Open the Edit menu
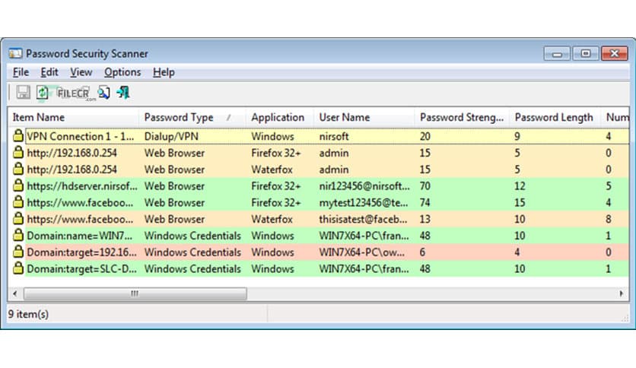Screen dimensions: 636x368 (49, 72)
